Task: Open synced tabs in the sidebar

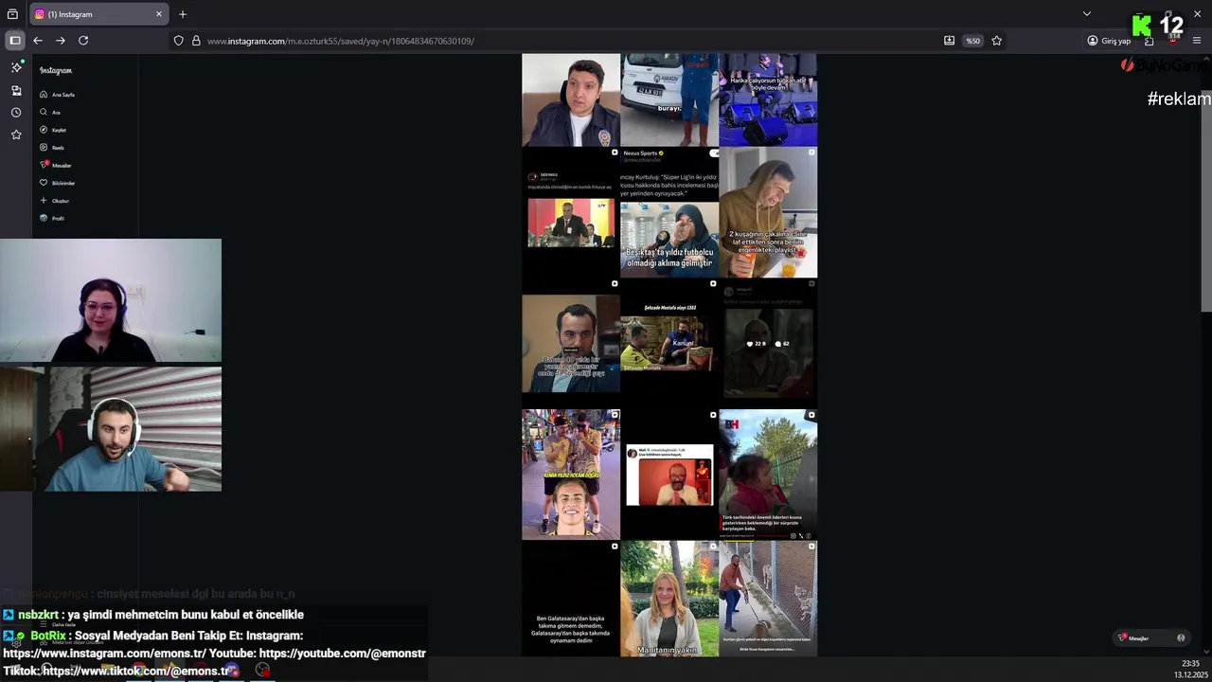Action: [x=16, y=90]
